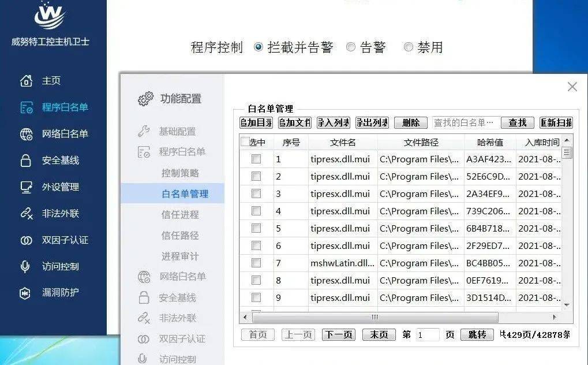Click the horizontal scrollbar thumb under table
This screenshot has height=365, width=588.
coord(375,318)
